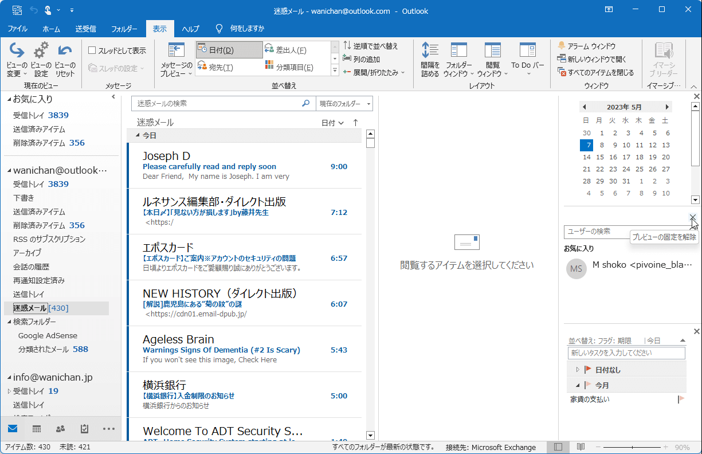The height and width of the screenshot is (454, 702).
Task: Click すべてのアイテムを閉じる (Close All Items)
Action: tap(596, 72)
